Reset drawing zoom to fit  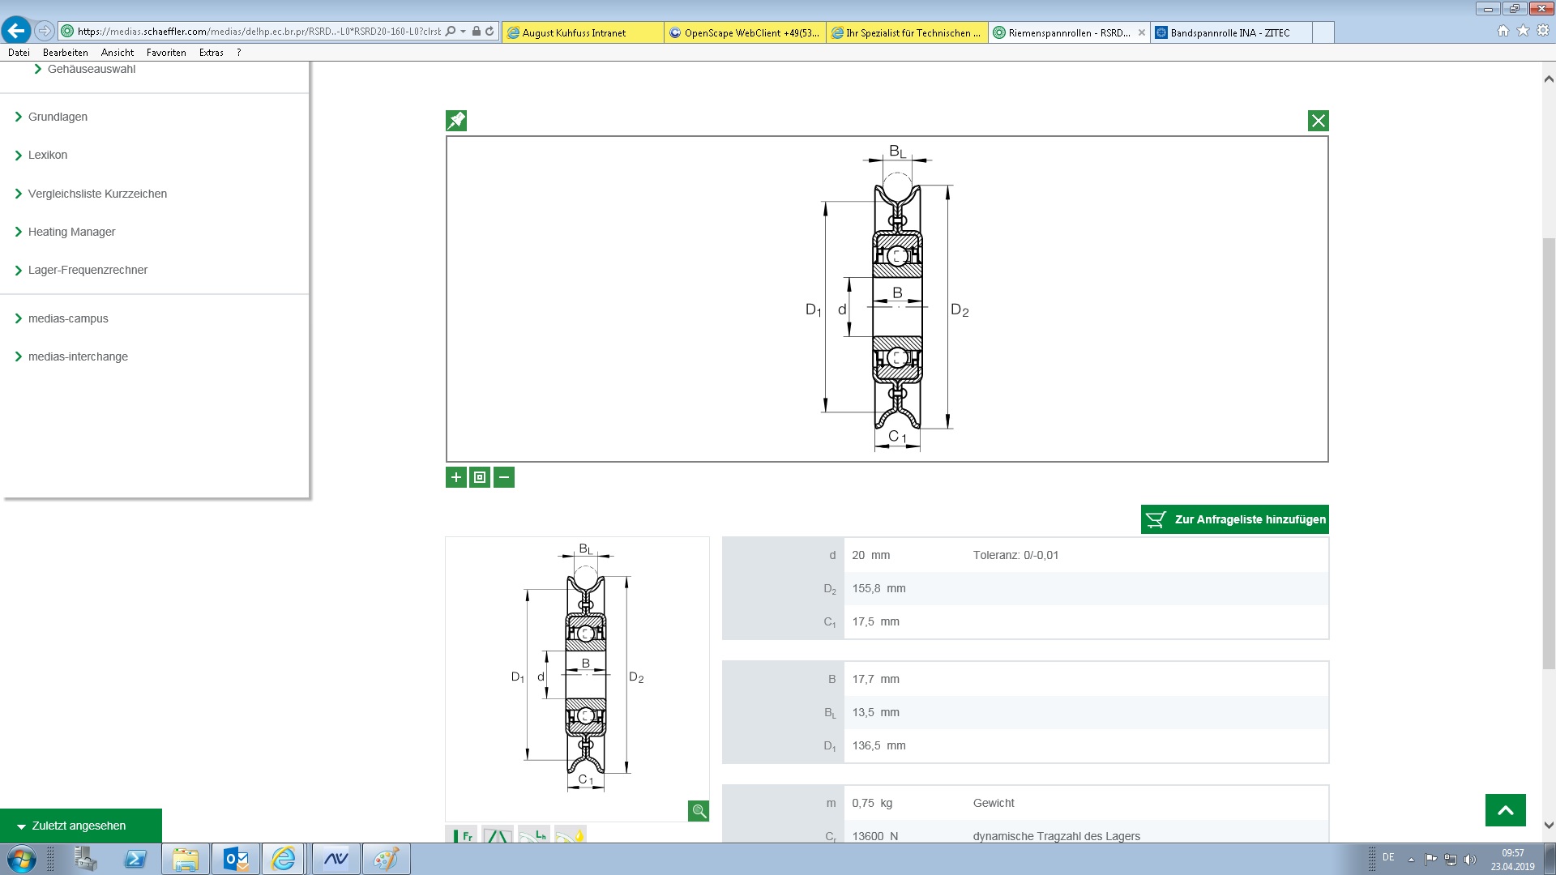480,477
